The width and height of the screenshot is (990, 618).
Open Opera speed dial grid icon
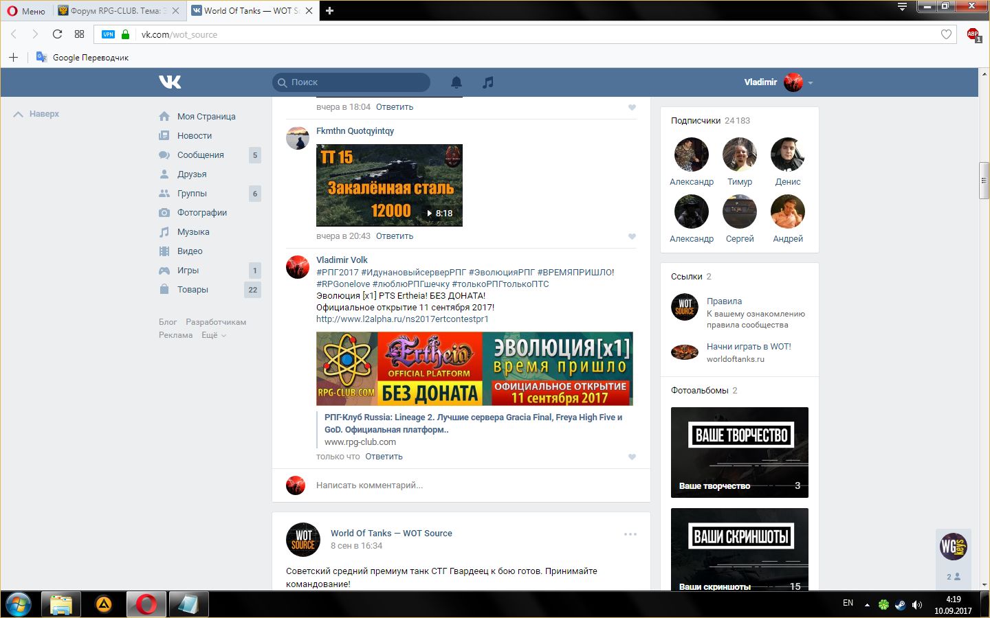tap(79, 34)
